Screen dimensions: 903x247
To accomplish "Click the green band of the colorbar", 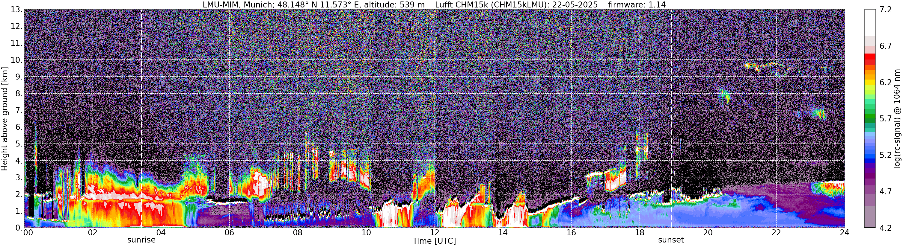I will pyautogui.click(x=870, y=115).
